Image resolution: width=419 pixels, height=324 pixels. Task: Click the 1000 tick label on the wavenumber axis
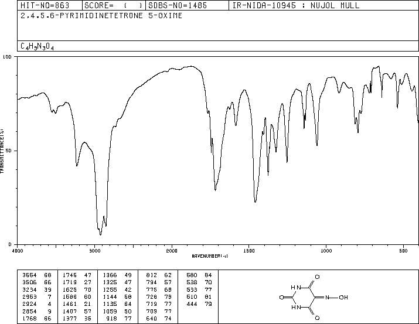point(326,251)
